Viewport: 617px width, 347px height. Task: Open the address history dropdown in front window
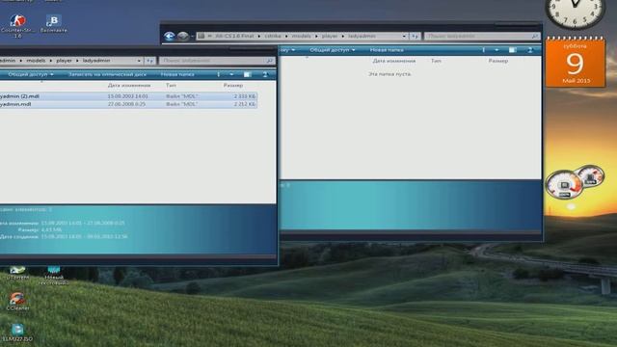click(x=139, y=61)
